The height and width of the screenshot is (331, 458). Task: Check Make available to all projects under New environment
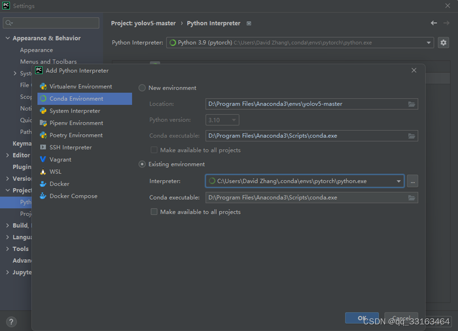[x=154, y=150]
